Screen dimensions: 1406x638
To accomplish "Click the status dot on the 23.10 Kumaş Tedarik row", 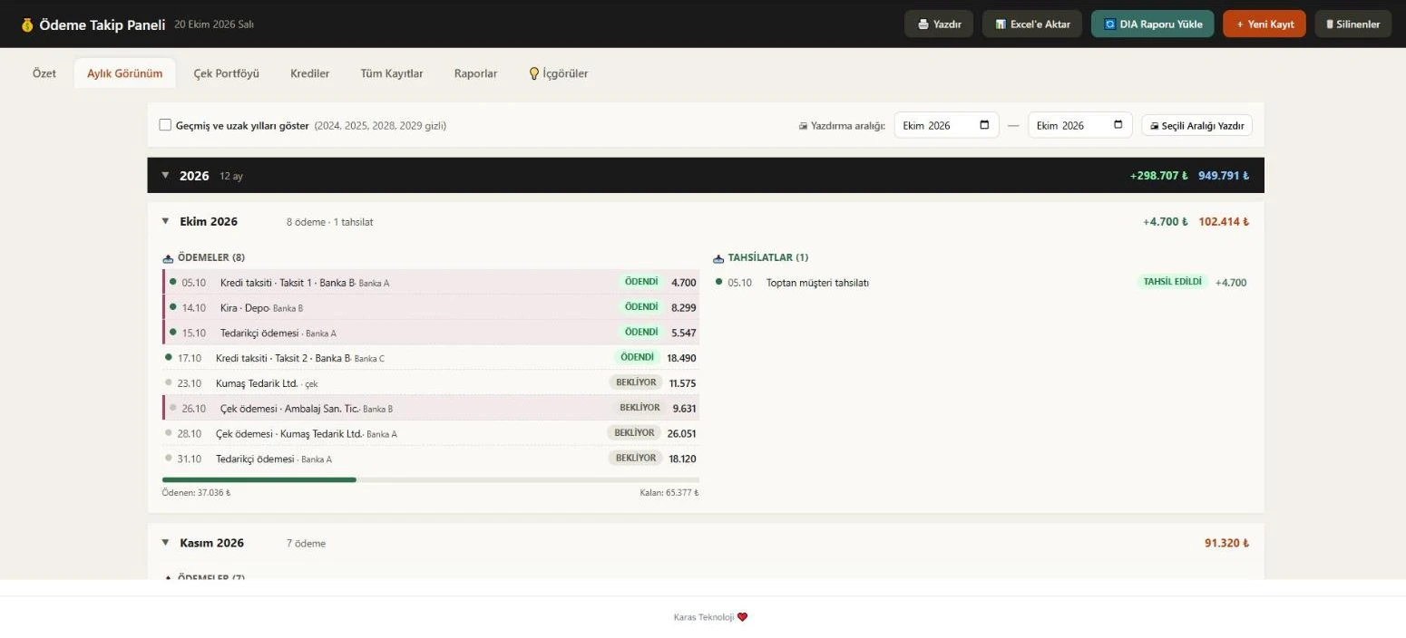I will click(x=169, y=382).
